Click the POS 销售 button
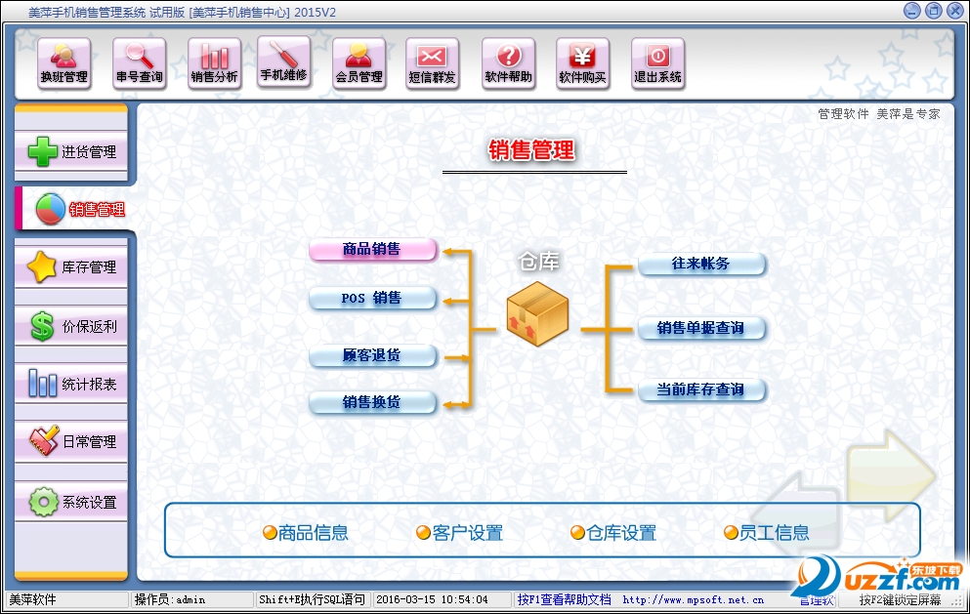The image size is (970, 614). (x=373, y=298)
